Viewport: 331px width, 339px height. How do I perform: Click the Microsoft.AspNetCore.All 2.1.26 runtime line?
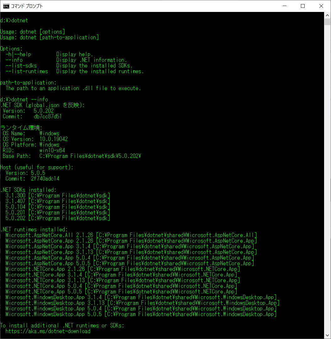click(131, 235)
